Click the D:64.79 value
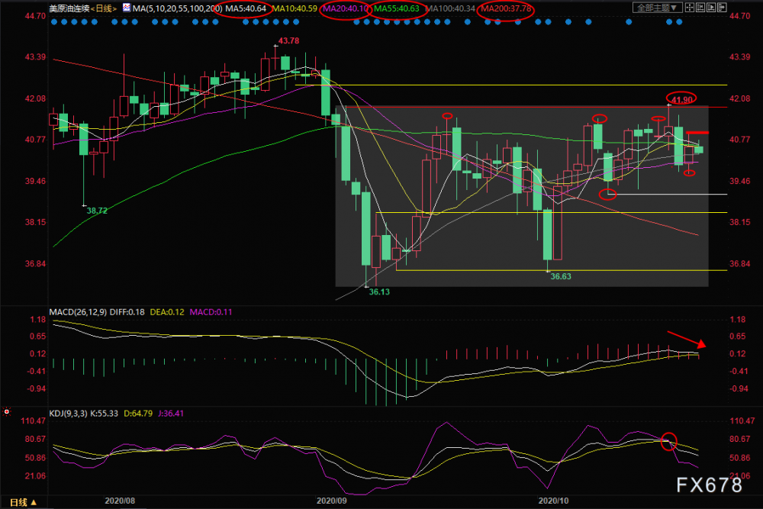This screenshot has width=763, height=509. point(138,413)
